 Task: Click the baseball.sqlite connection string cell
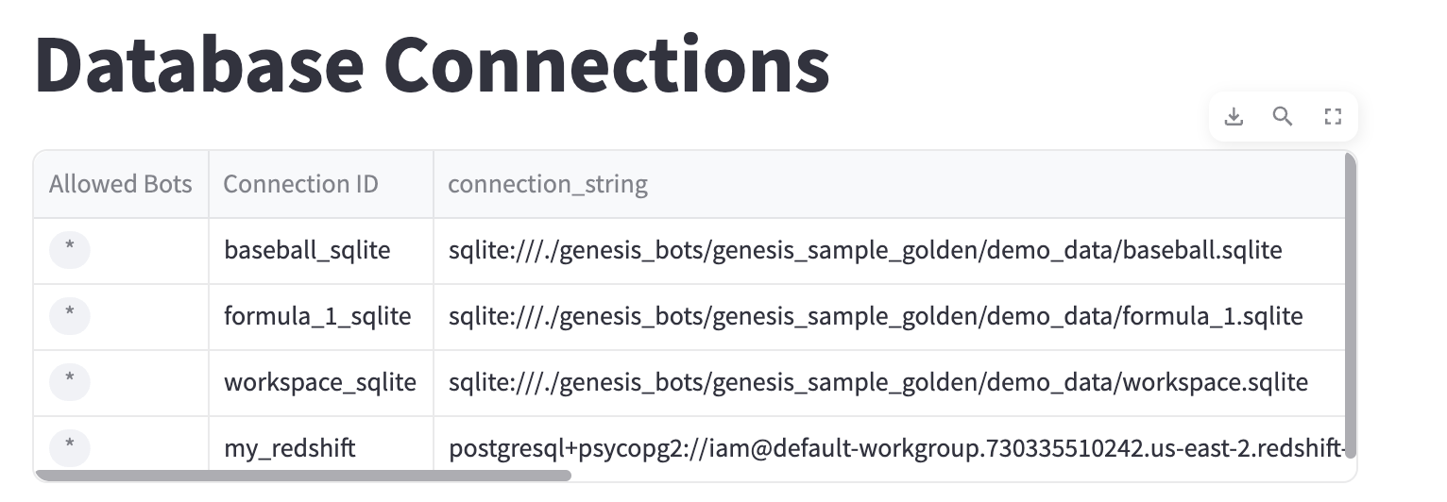865,250
